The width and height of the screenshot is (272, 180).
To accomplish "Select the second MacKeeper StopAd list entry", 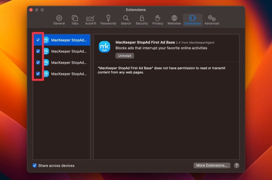I will 69,51.
